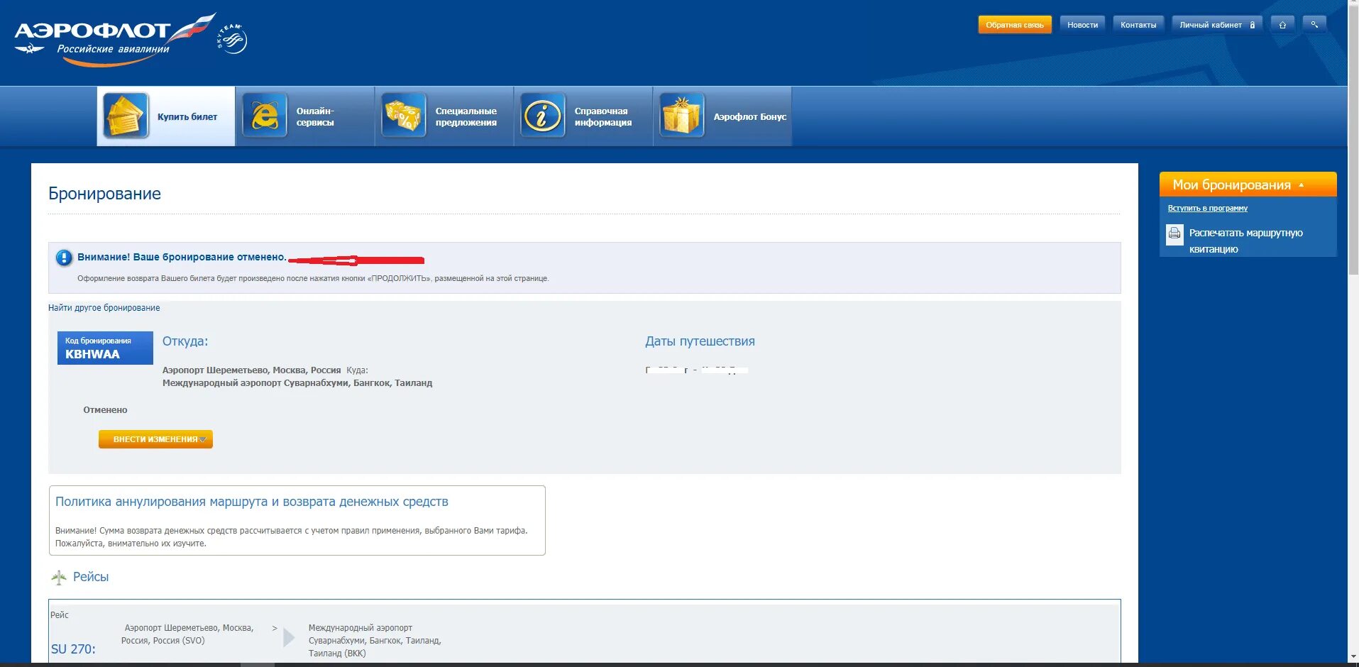Image resolution: width=1359 pixels, height=667 pixels.
Task: Click the Бронирование page title
Action: click(x=104, y=194)
